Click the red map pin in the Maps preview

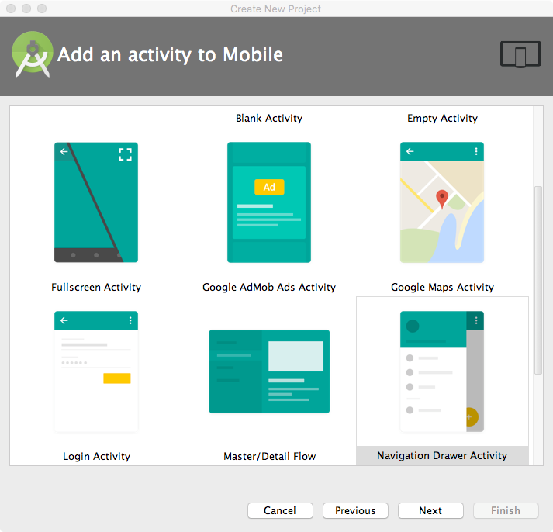[442, 199]
